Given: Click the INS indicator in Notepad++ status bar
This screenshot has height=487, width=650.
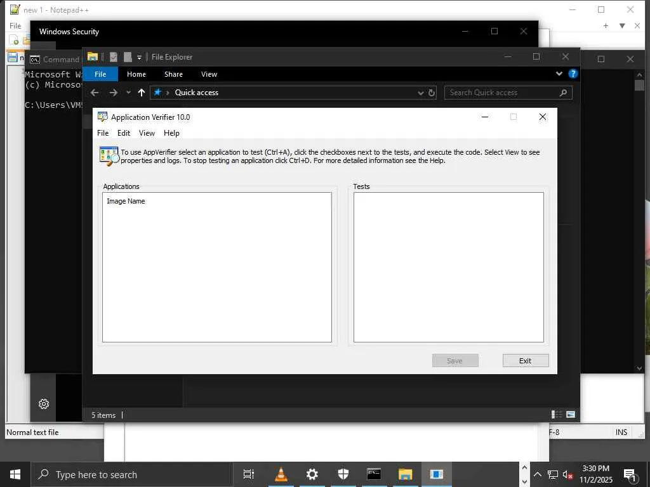Looking at the screenshot, I should coord(621,432).
